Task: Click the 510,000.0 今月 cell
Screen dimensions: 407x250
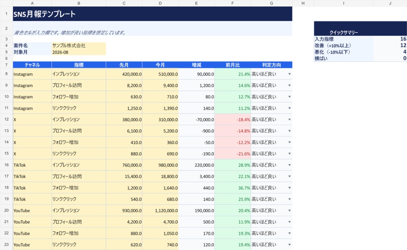Action: [x=160, y=74]
